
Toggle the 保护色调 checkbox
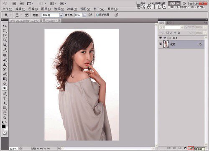tap(97, 15)
